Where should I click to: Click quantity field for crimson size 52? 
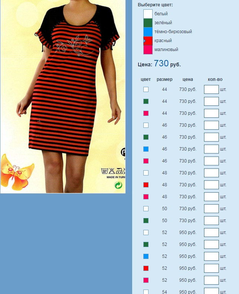(x=211, y=280)
